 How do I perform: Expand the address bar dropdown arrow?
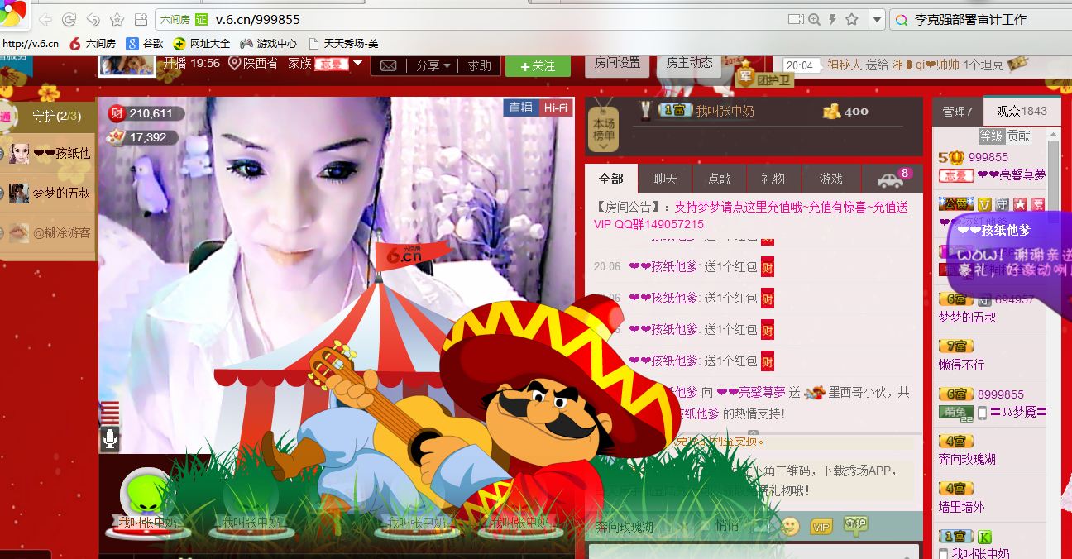coord(878,20)
